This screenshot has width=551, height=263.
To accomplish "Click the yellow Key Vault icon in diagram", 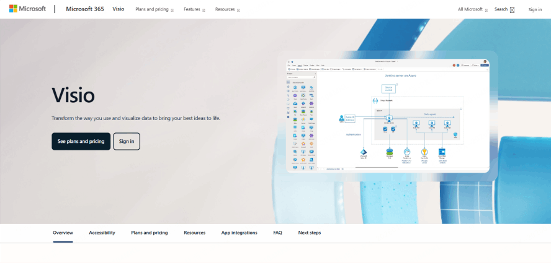I will (424, 152).
